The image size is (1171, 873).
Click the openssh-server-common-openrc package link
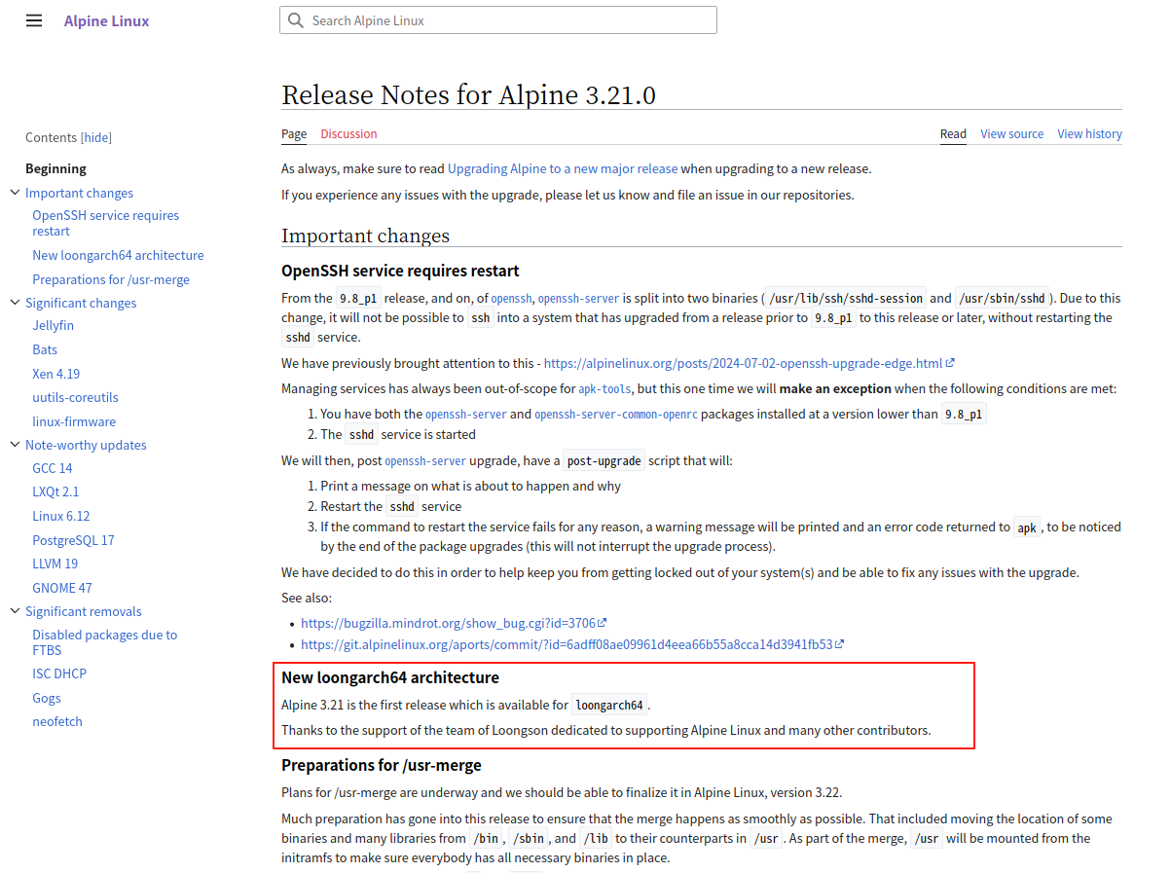pyautogui.click(x=615, y=414)
